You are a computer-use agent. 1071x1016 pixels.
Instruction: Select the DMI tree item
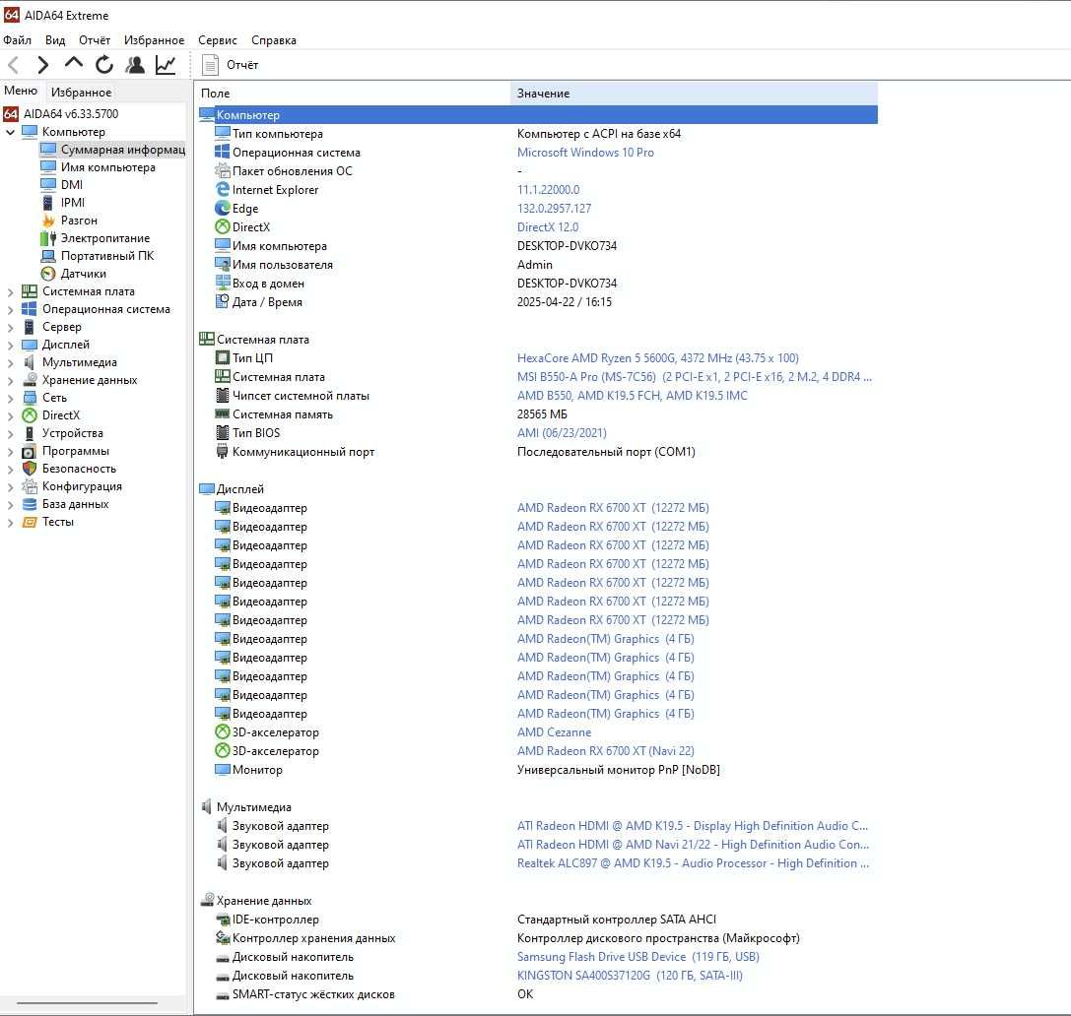pyautogui.click(x=72, y=185)
